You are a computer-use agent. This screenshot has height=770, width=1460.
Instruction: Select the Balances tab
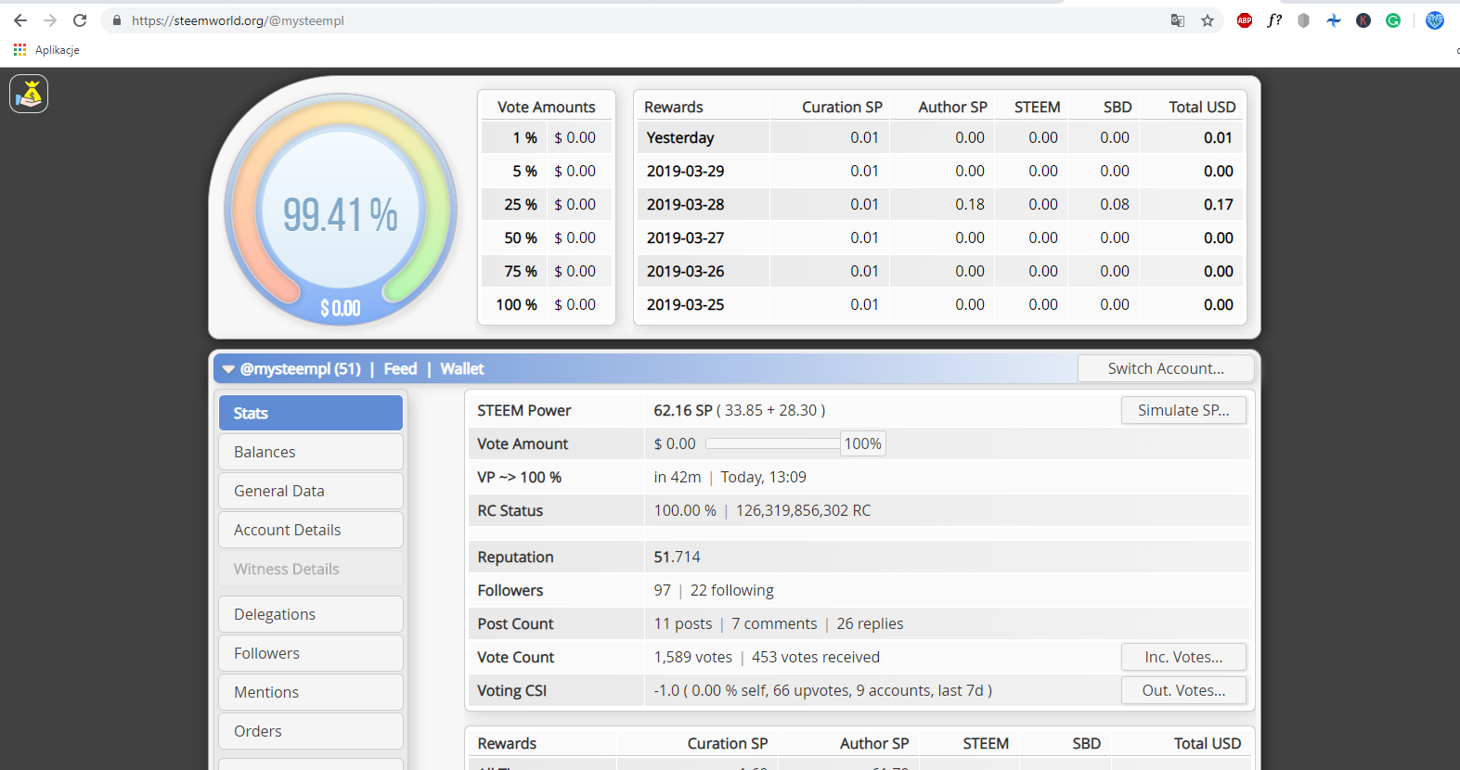coord(311,452)
